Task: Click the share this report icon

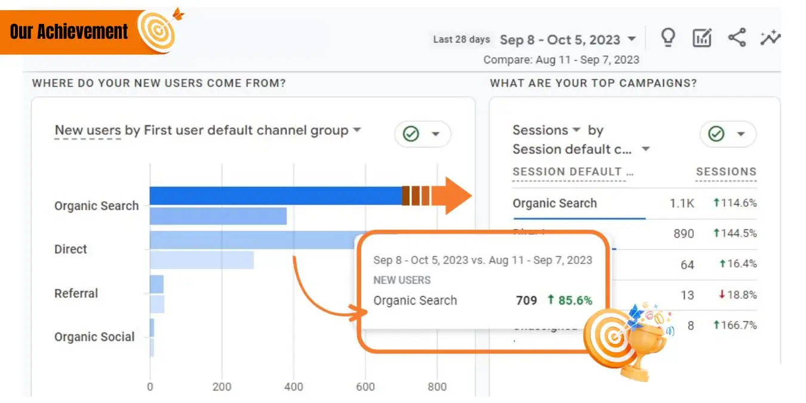Action: pos(737,37)
